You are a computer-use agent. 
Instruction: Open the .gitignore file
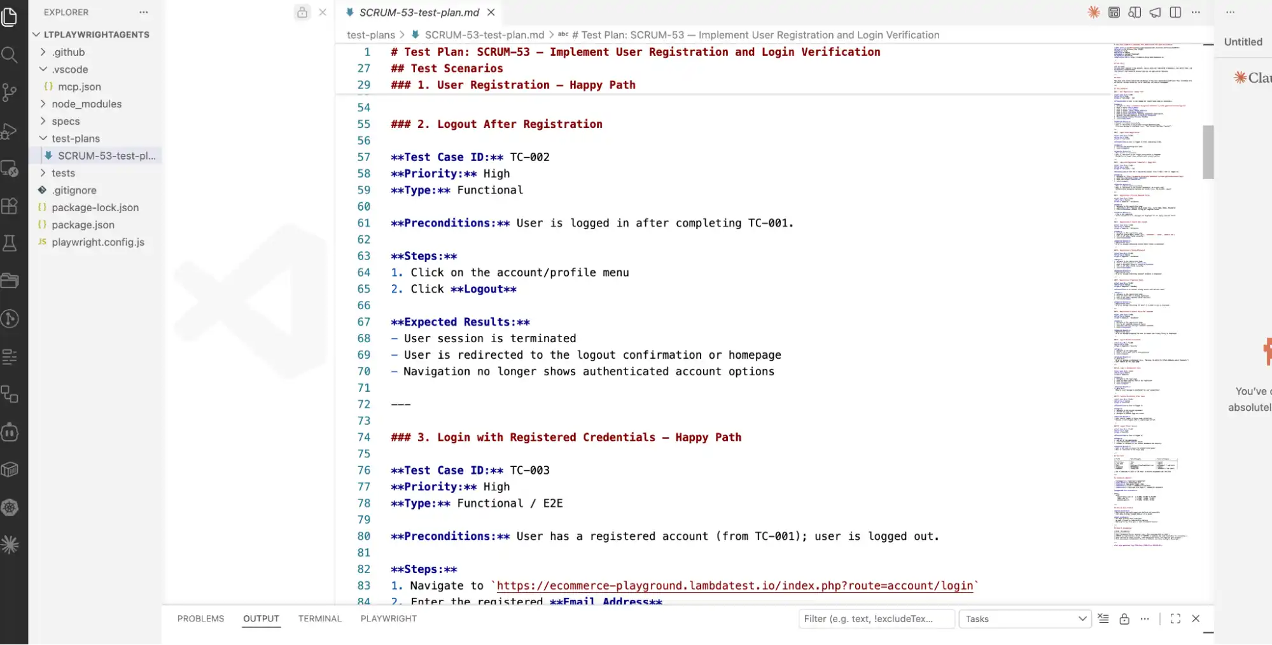point(74,190)
